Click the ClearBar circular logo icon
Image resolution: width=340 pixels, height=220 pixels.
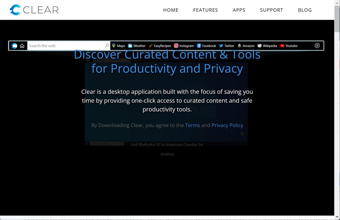14,46
